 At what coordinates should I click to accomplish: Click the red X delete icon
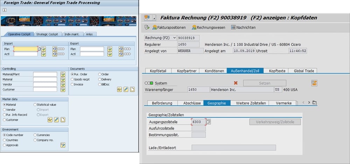click(x=236, y=83)
